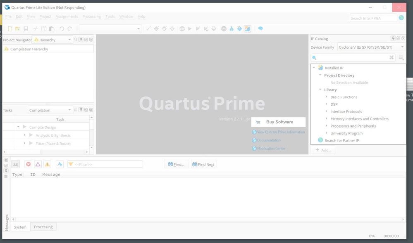The image size is (413, 243).
Task: Click the Project Navigator search magnifier icon
Action: tap(76, 40)
